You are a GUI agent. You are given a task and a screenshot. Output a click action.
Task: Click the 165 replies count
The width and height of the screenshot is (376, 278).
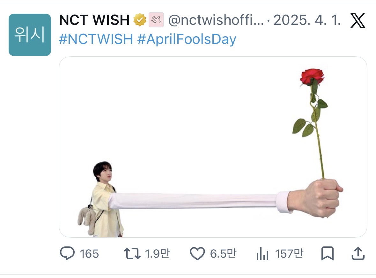coord(89,254)
